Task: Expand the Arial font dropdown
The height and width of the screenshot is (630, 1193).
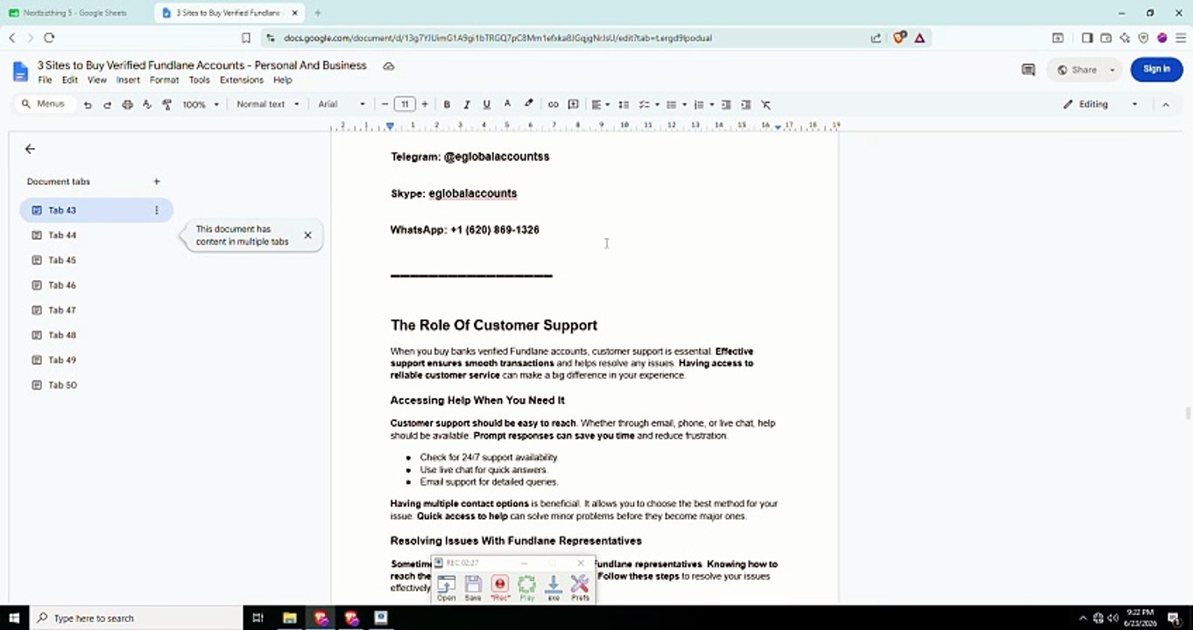Action: pyautogui.click(x=342, y=104)
